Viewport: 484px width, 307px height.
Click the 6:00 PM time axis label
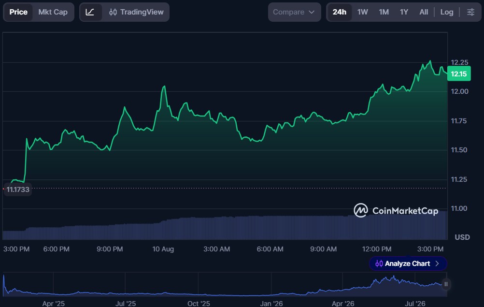[56, 249]
